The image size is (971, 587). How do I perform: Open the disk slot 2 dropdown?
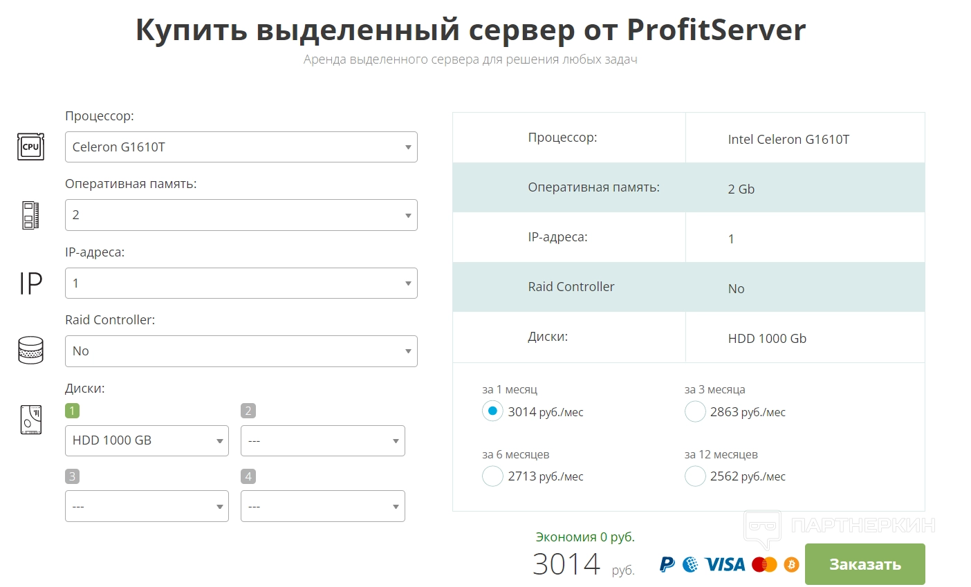pos(322,440)
